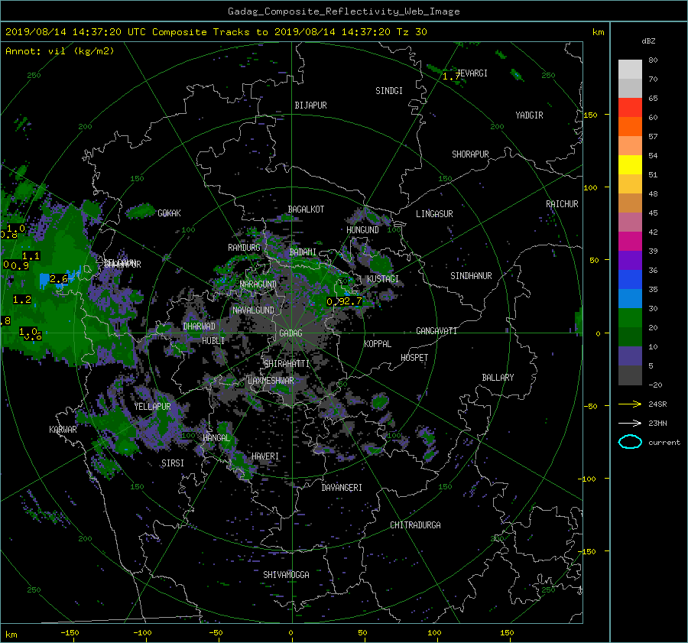
Task: Click the DAVANGERI city label
Action: [342, 488]
